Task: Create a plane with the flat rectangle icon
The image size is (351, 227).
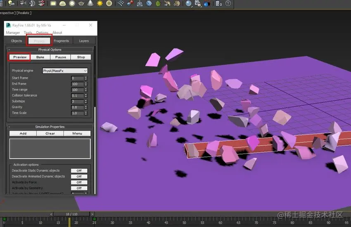Action: pyautogui.click(x=53, y=3)
